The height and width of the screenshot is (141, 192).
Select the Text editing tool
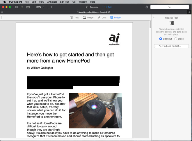coord(74,18)
